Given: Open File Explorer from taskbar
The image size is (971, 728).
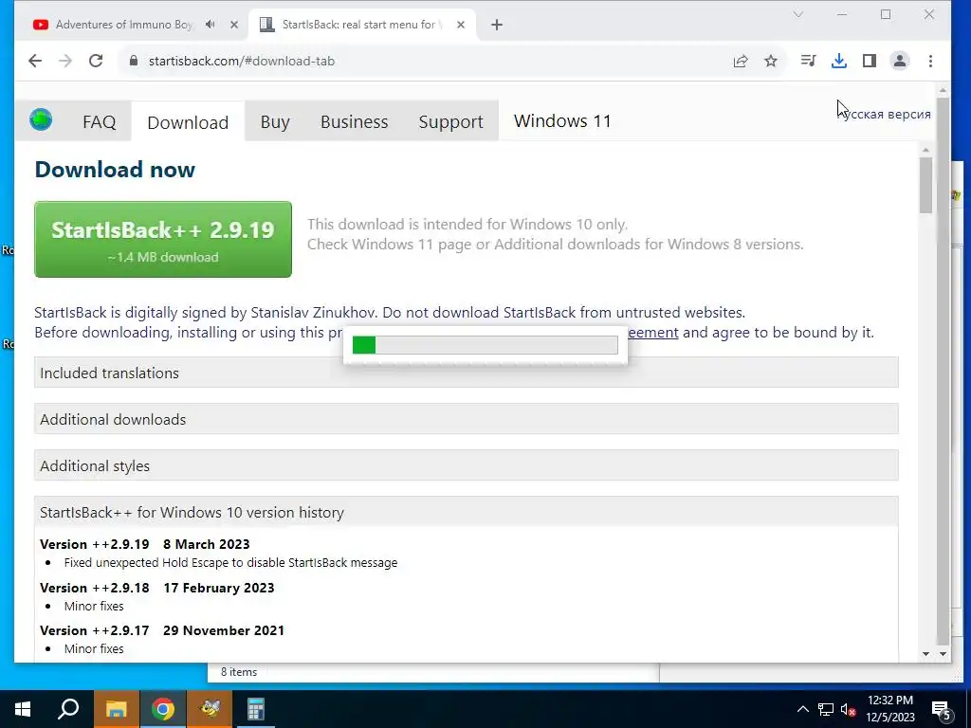Looking at the screenshot, I should (x=117, y=709).
